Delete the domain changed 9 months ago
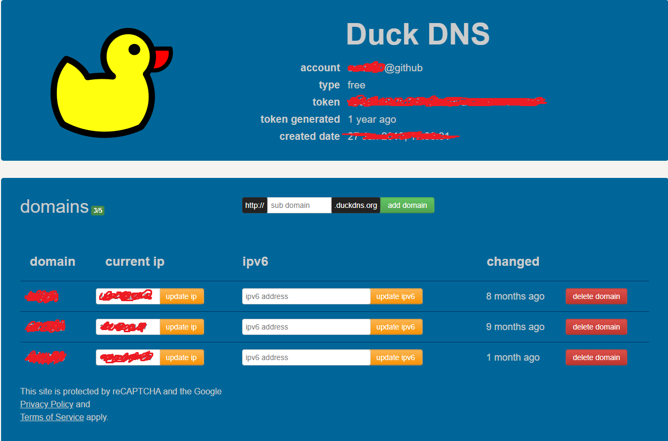Viewport: 668px width, 441px height. coord(596,327)
